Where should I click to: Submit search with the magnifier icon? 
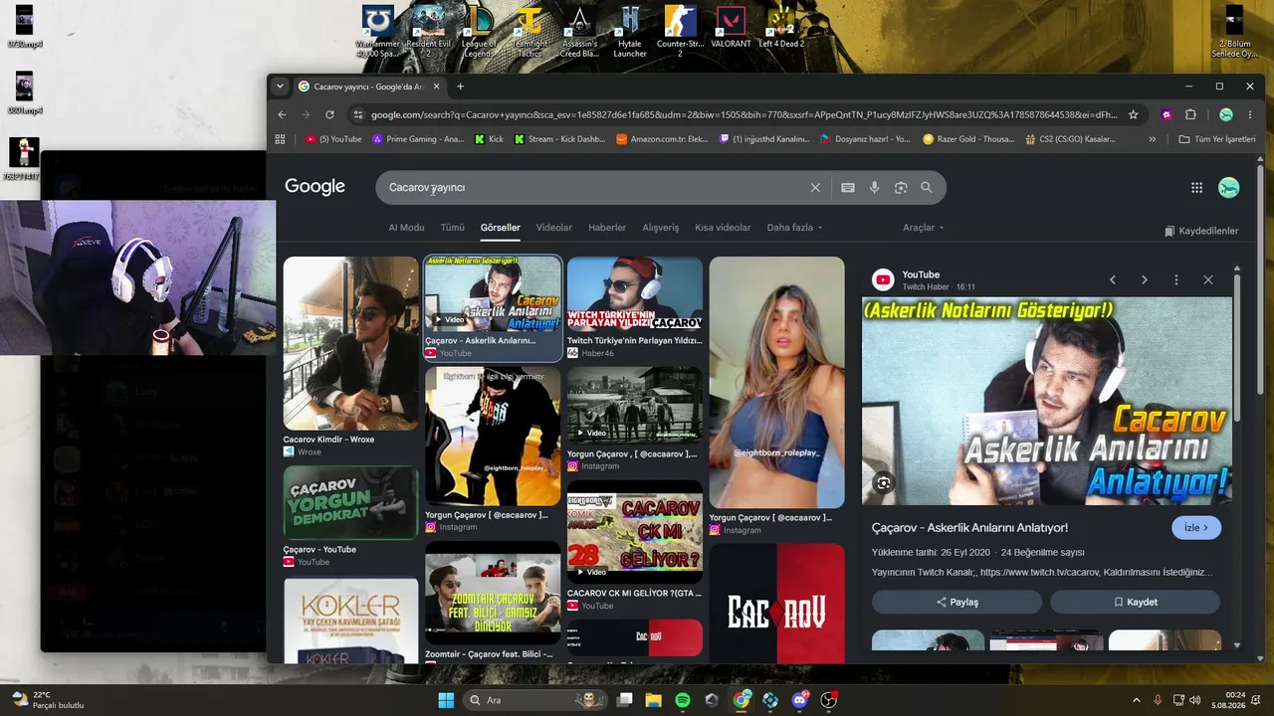pyautogui.click(x=927, y=187)
